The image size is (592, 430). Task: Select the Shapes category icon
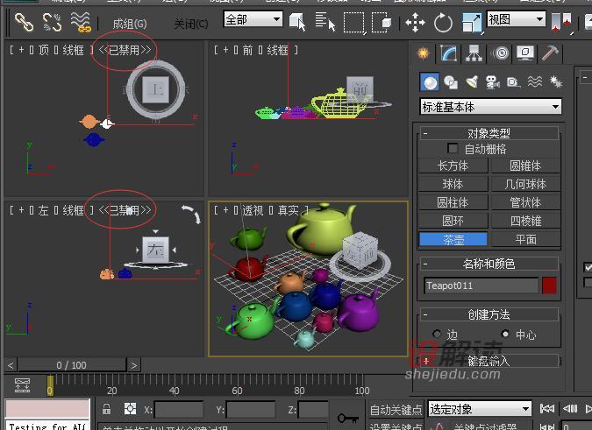coord(451,82)
